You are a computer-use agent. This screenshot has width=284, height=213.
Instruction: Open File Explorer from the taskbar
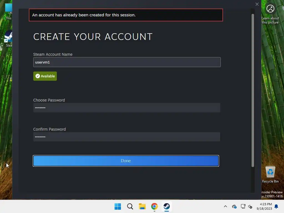click(142, 206)
